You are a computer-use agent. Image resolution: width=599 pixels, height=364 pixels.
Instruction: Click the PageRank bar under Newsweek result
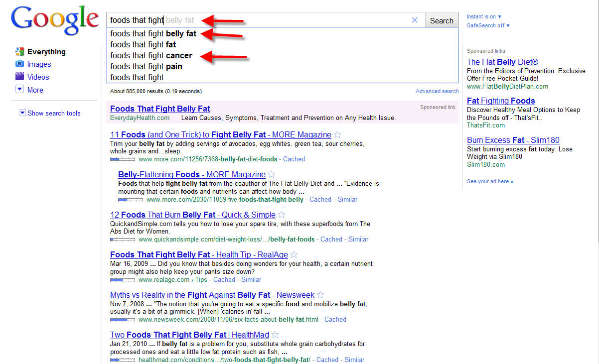coord(122,320)
